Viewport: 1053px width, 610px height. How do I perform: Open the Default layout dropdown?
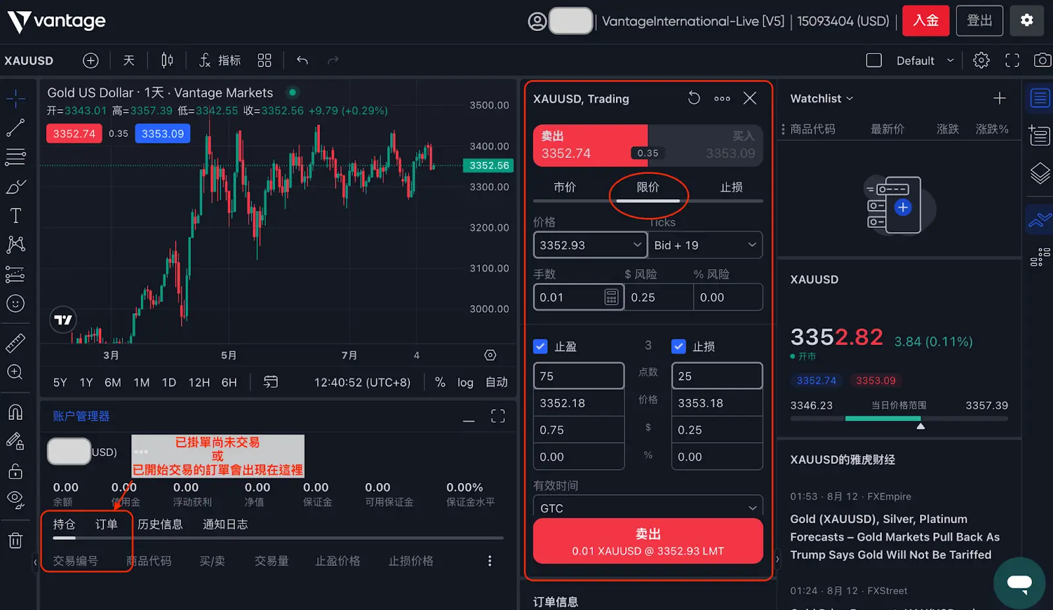click(x=924, y=61)
